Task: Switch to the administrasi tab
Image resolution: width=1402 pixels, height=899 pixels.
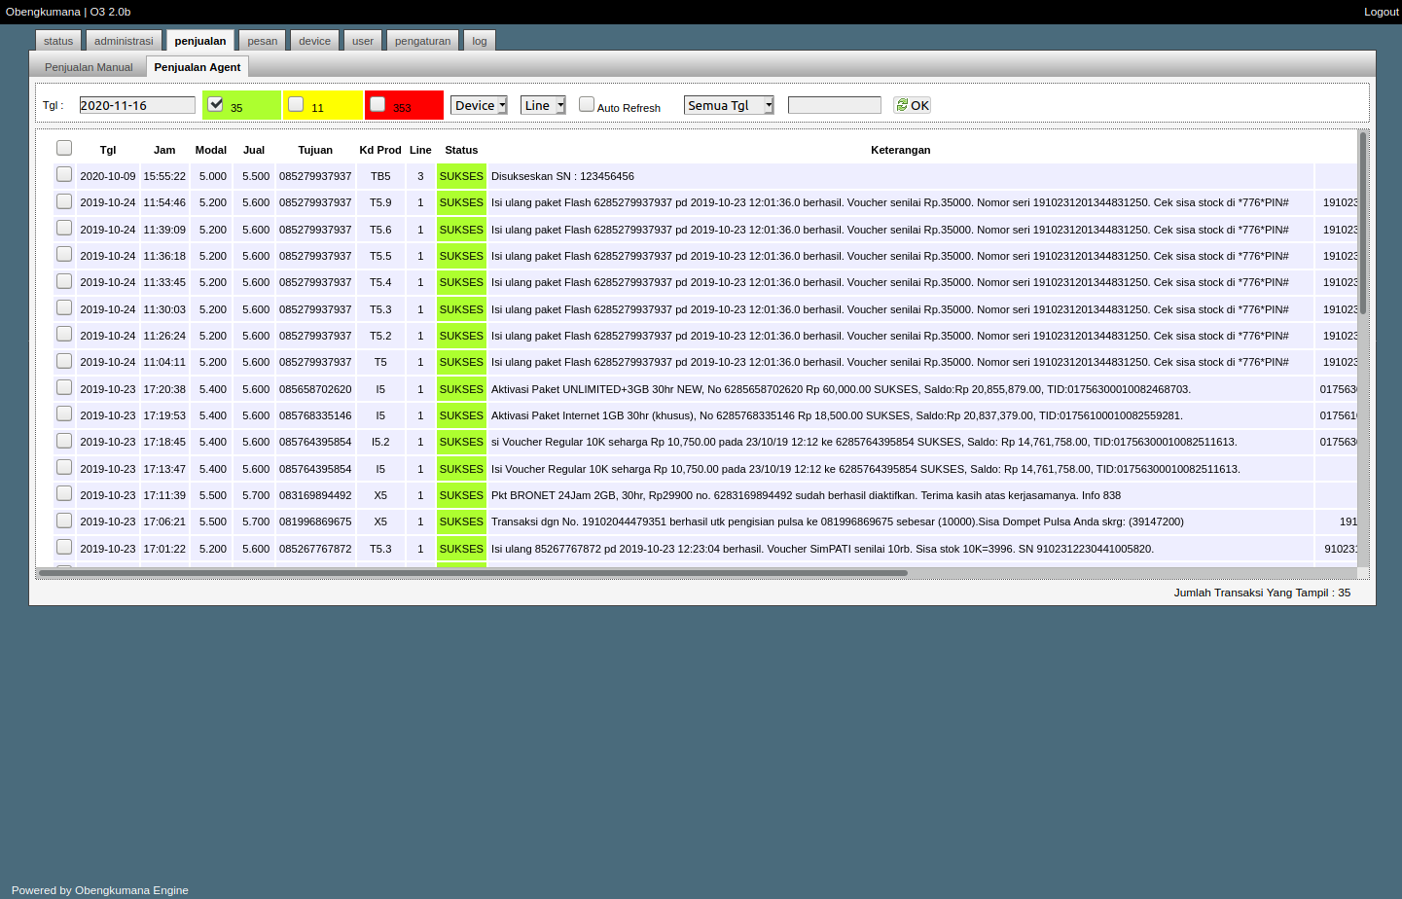Action: coord(124,41)
